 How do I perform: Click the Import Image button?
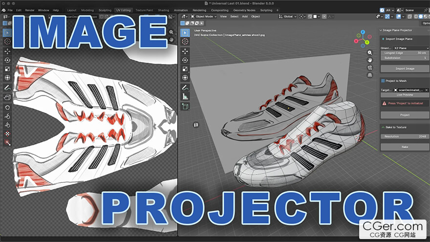tap(405, 69)
